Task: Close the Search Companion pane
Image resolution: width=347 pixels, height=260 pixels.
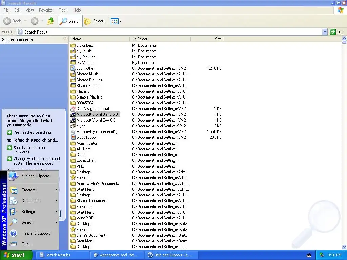Action: tap(64, 39)
